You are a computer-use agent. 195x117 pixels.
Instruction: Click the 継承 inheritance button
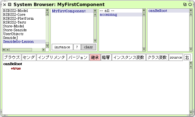point(95,57)
